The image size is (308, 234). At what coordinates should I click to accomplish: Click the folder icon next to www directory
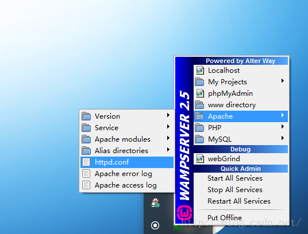point(199,105)
